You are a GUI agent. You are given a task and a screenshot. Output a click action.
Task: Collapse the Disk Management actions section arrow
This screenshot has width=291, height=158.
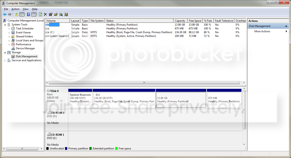(x=286, y=26)
